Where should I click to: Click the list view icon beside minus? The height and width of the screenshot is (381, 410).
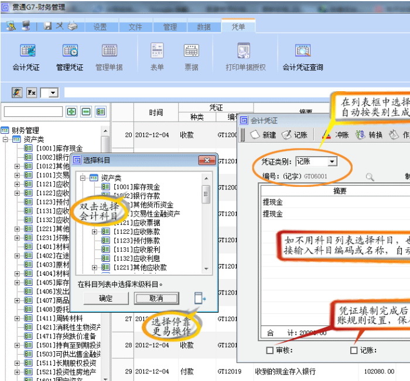coord(101,112)
